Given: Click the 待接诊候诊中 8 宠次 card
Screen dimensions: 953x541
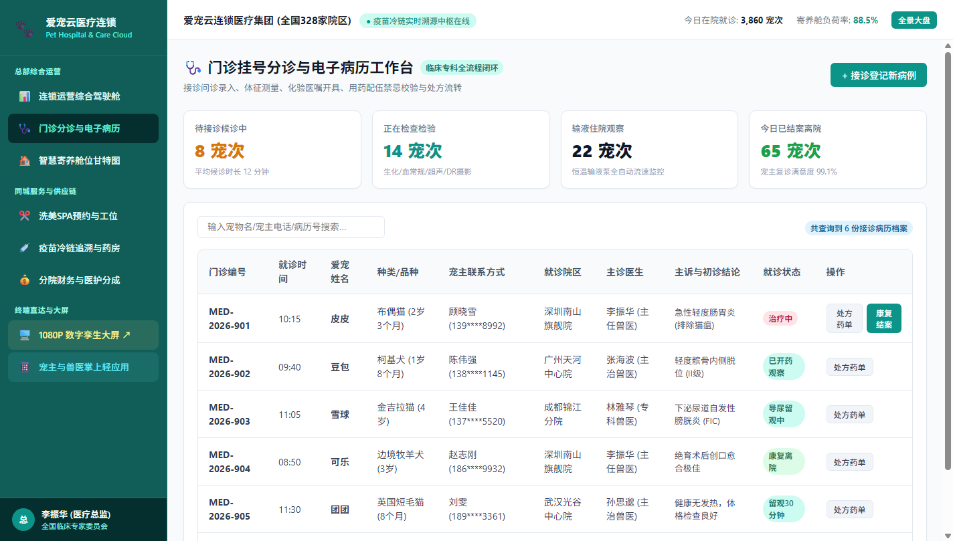Looking at the screenshot, I should [x=272, y=150].
